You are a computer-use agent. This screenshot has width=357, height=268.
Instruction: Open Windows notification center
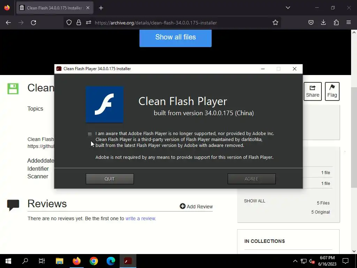pyautogui.click(x=345, y=261)
